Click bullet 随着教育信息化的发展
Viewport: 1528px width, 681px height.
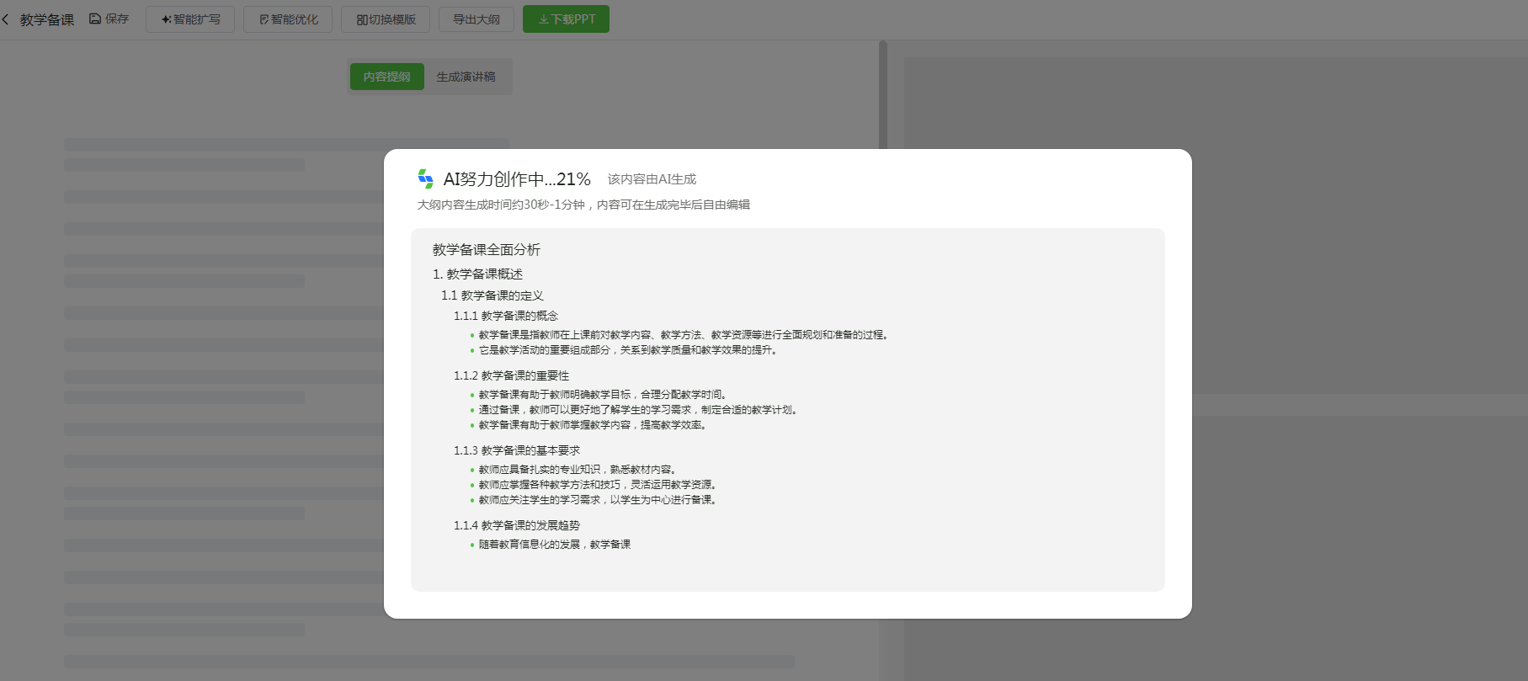click(555, 545)
